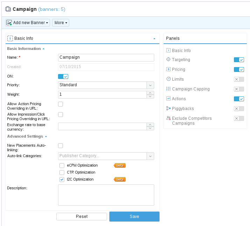Click the Limits clock icon

[x=169, y=79]
